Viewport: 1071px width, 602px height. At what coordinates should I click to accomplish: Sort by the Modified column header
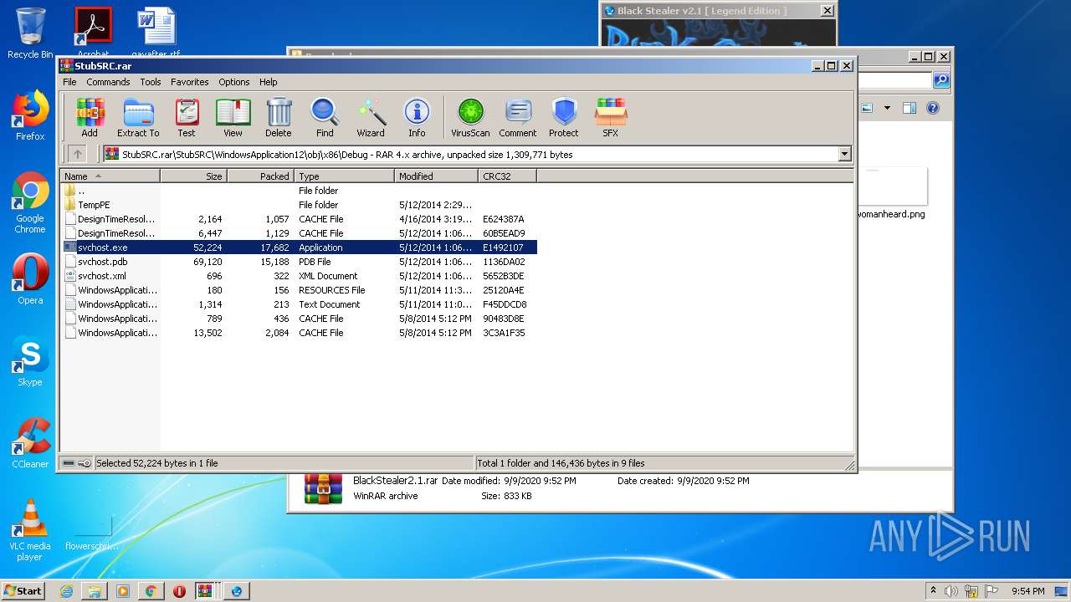tap(436, 176)
